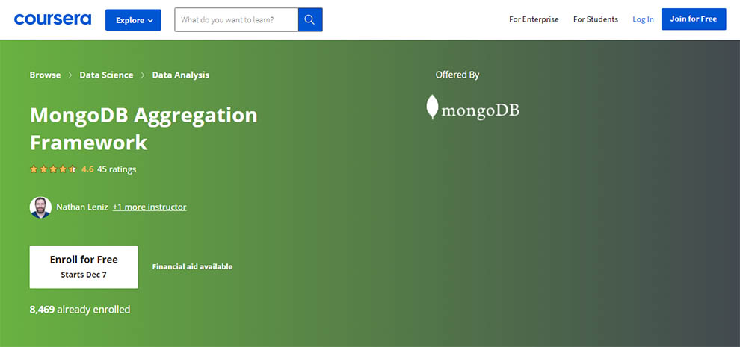
Task: Click the MongoDB Aggregation Framework title
Action: [x=144, y=128]
